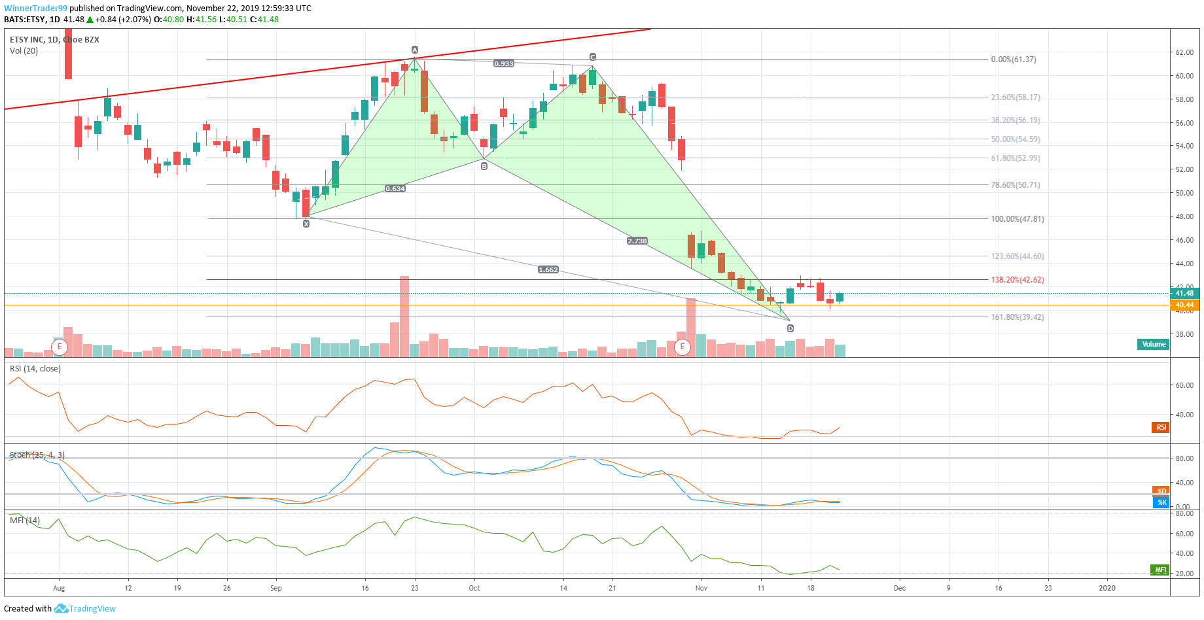This screenshot has width=1204, height=620.
Task: Click the RSI tag on the right axis
Action: pyautogui.click(x=1160, y=427)
